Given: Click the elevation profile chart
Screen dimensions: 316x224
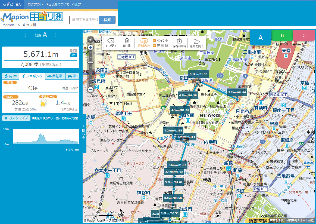Looking at the screenshot, I should coord(46,137).
